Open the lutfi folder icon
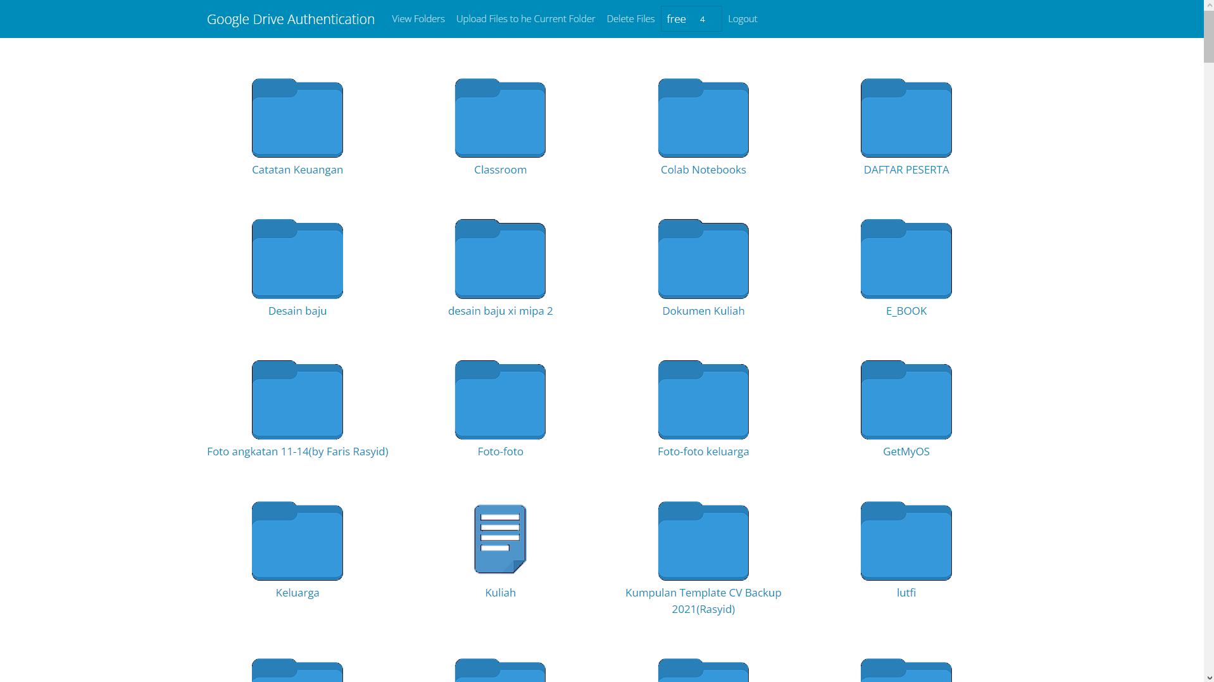Screen dimensions: 1214x682 (906, 541)
